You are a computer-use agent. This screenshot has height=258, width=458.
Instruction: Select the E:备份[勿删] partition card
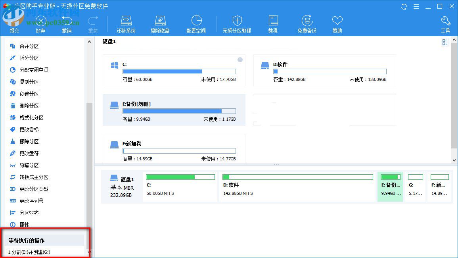174,110
